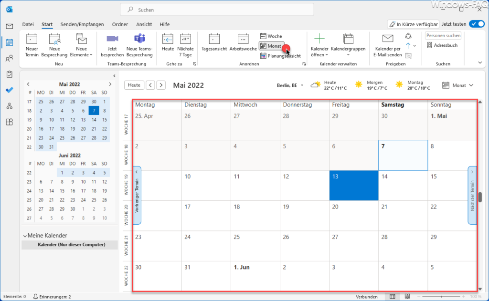Image resolution: width=489 pixels, height=301 pixels.
Task: Switch to Planungsansicht view
Action: tap(280, 56)
